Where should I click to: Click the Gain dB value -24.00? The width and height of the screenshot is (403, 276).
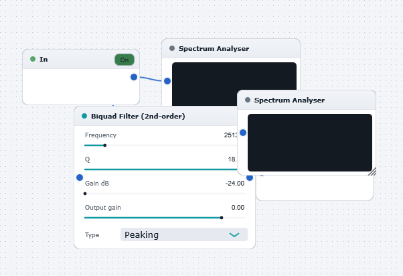point(235,184)
